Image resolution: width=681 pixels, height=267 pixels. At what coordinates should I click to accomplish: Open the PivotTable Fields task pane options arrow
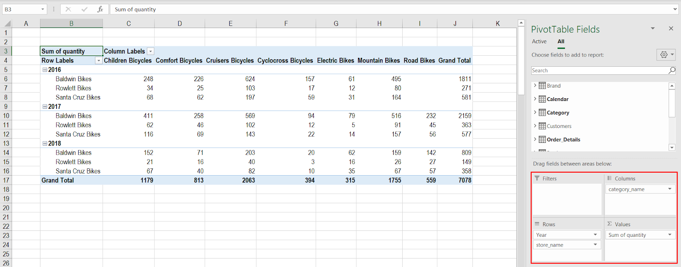pos(652,28)
